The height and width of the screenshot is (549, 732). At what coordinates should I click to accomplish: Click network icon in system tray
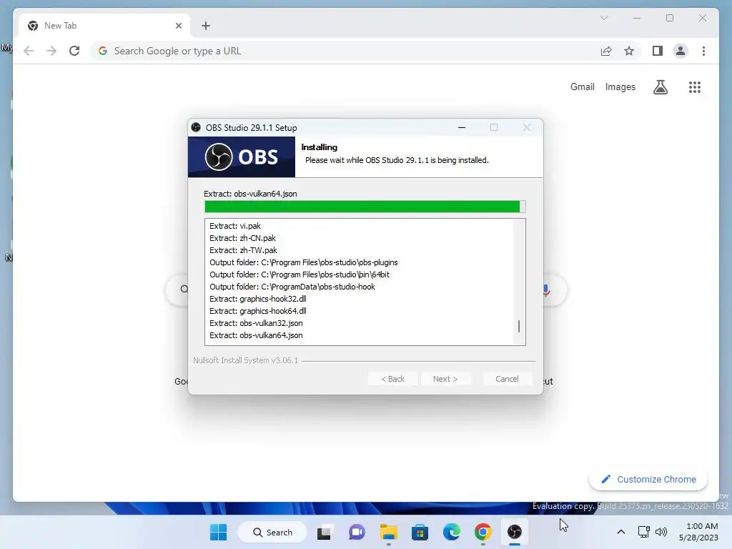[644, 532]
